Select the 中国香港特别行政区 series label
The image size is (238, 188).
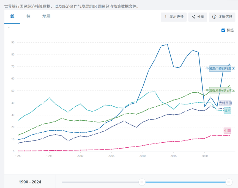tap(220, 90)
